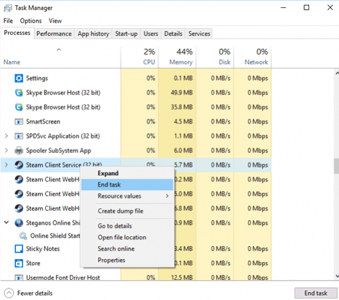
Task: Click the Steganos Online Shield globe icon
Action: pyautogui.click(x=19, y=223)
